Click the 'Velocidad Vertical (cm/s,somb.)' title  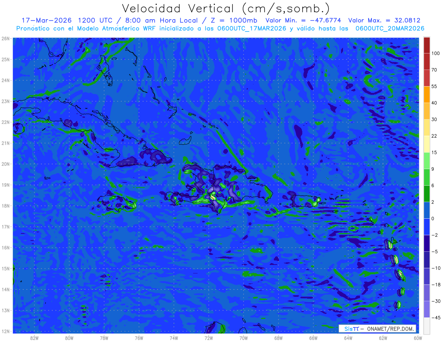(x=226, y=9)
